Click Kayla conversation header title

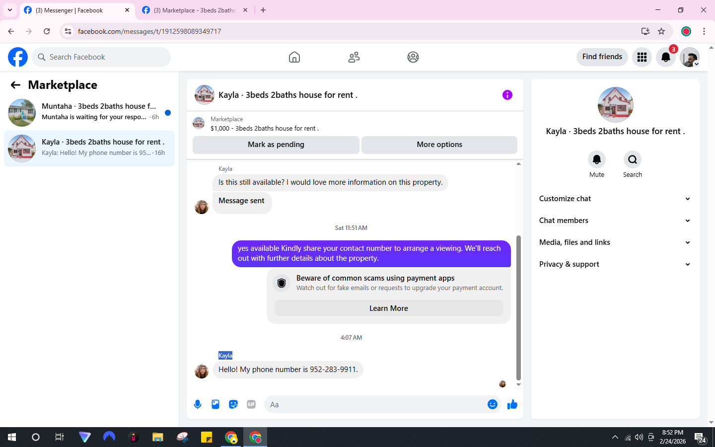[288, 95]
